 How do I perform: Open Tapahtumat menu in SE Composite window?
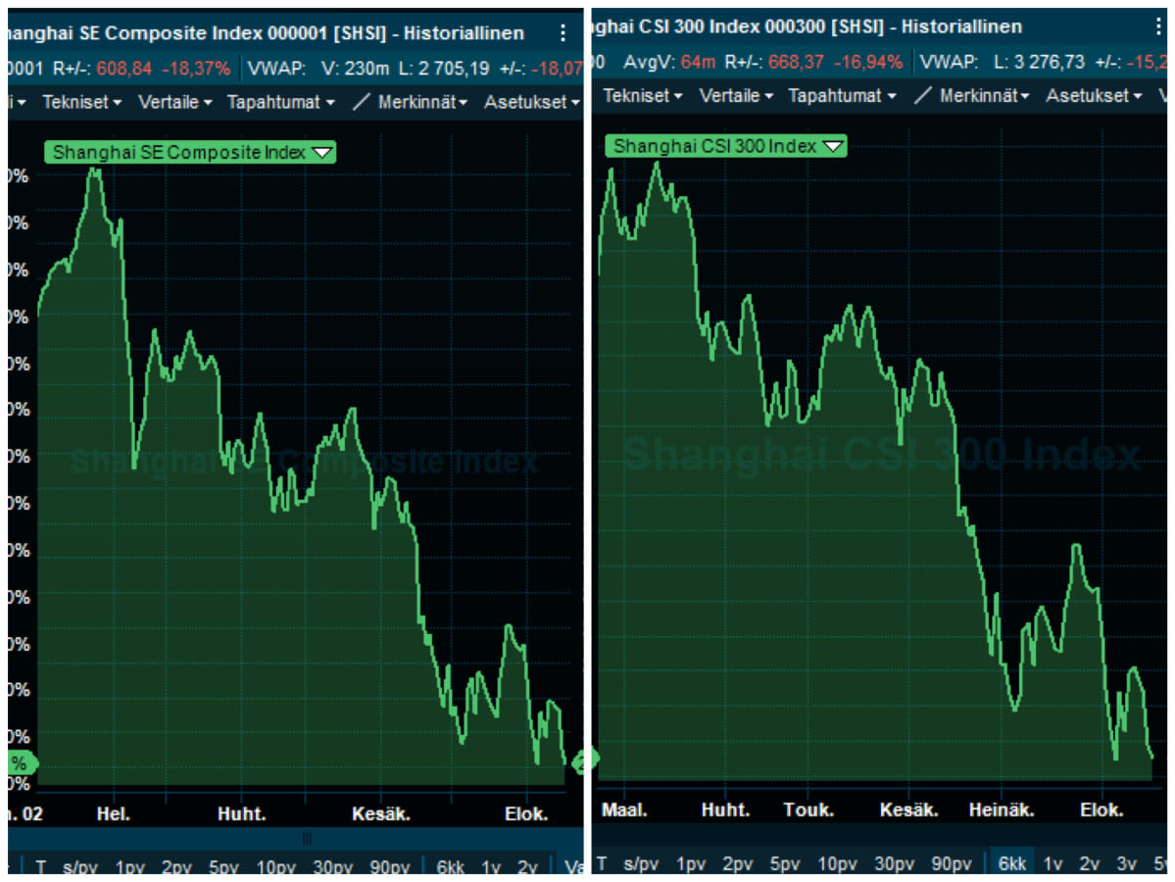tap(280, 102)
